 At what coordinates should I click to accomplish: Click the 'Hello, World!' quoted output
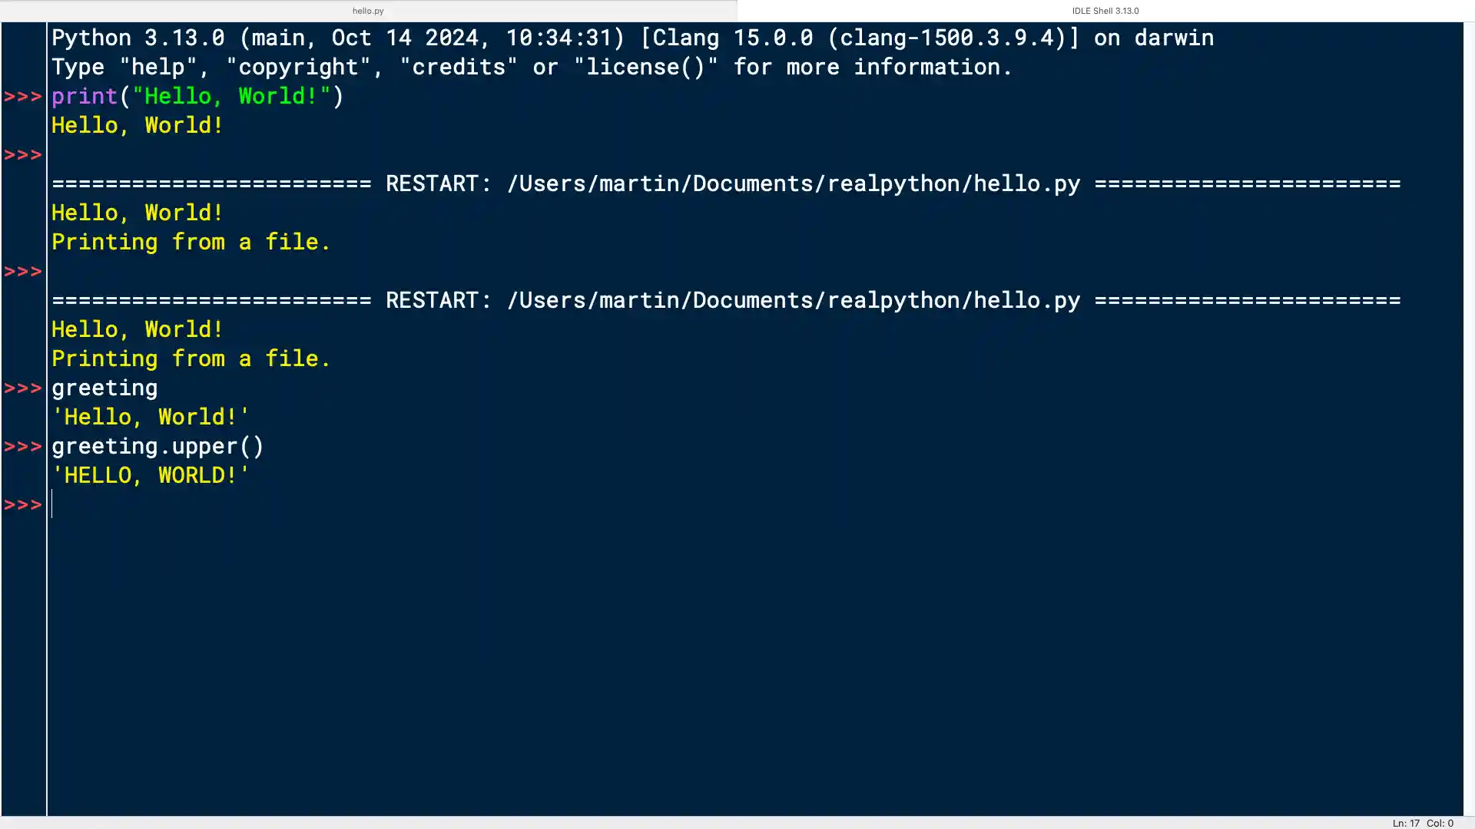pos(150,417)
